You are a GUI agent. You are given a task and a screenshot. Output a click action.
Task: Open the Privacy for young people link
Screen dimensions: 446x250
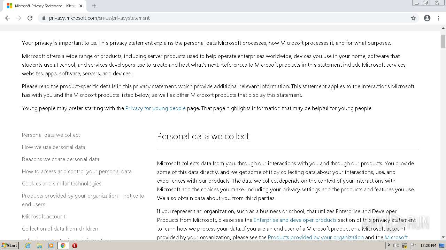(x=155, y=108)
